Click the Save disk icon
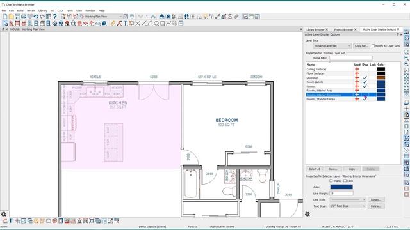Screen dimensions: 410x230 pos(17,17)
